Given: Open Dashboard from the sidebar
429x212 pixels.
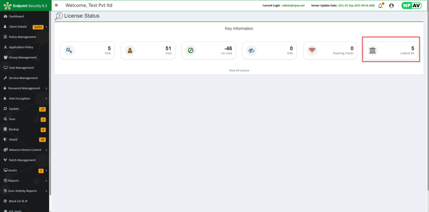Looking at the screenshot, I should coord(16,16).
